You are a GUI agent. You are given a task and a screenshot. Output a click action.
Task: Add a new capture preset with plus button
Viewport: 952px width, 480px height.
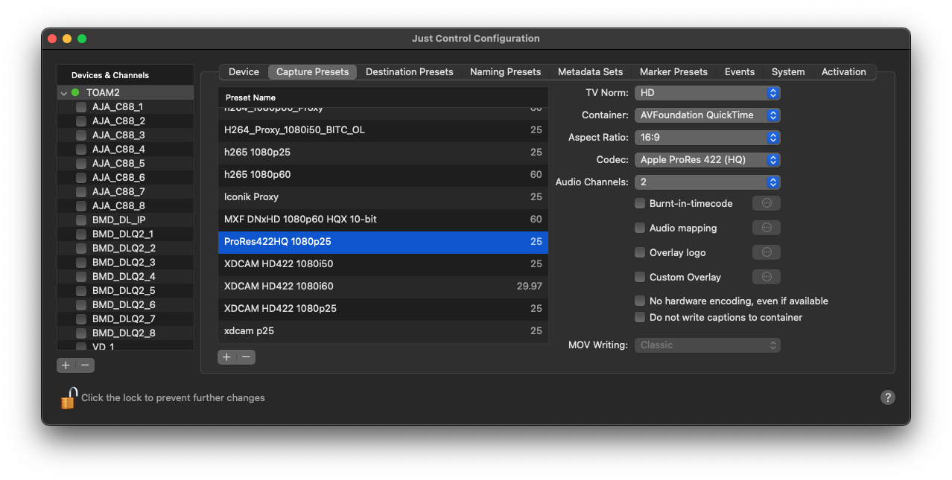227,357
